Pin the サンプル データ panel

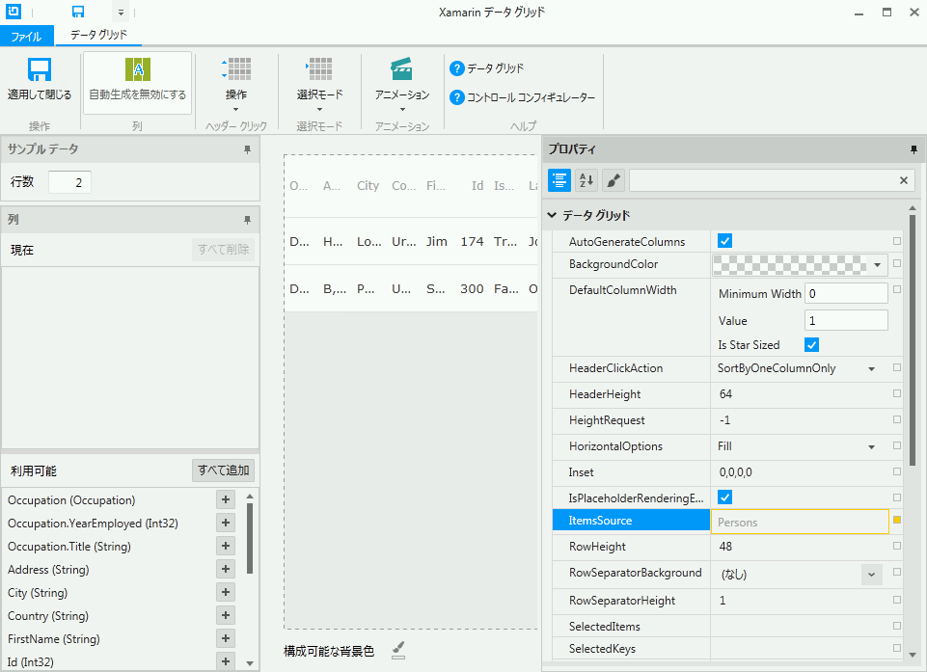click(x=247, y=149)
